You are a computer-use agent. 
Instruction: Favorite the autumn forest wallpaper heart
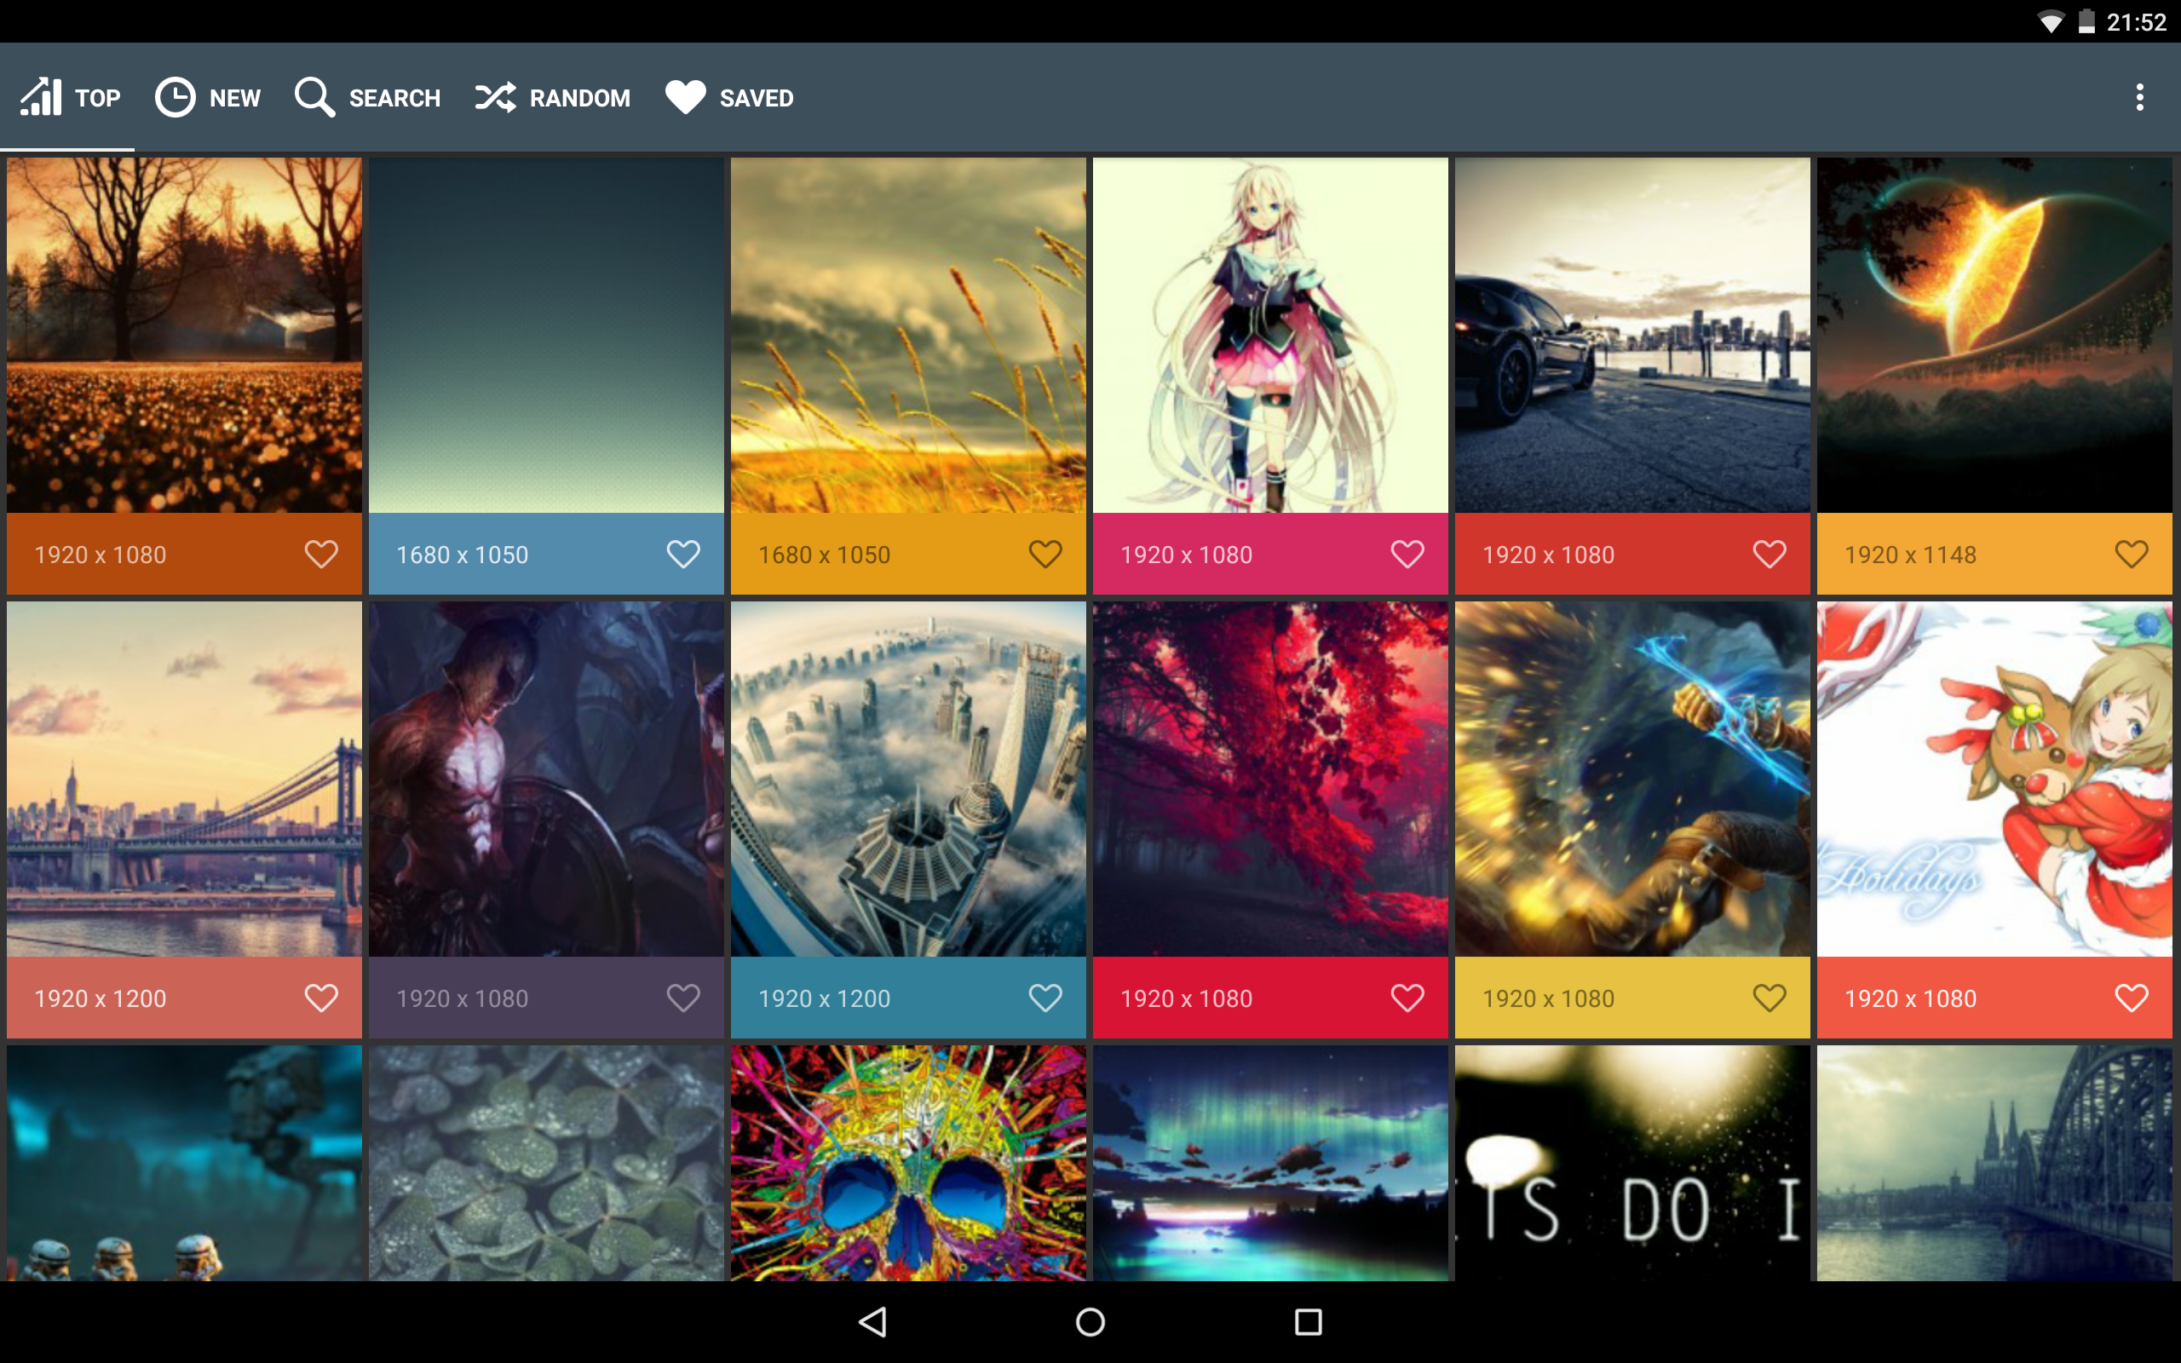click(321, 554)
